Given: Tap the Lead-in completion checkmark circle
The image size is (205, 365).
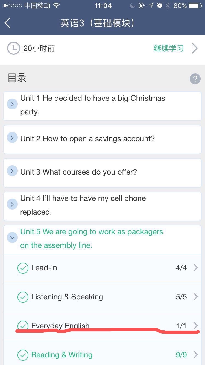Looking at the screenshot, I should 23,268.
